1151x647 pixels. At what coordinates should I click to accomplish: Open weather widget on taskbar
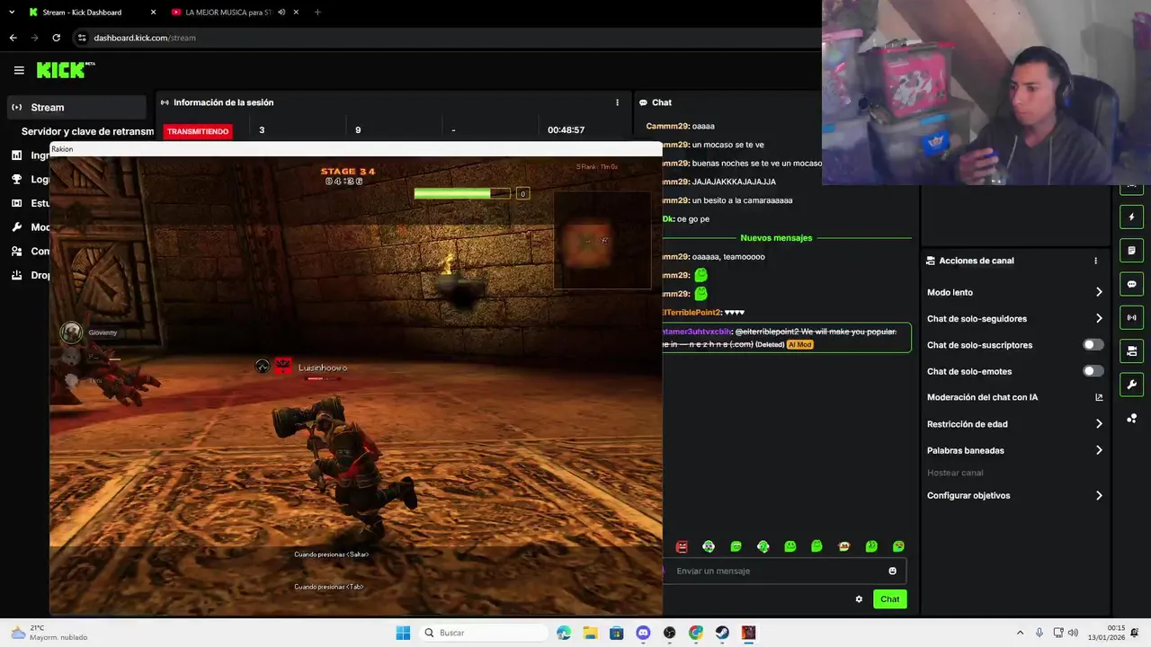pos(50,633)
